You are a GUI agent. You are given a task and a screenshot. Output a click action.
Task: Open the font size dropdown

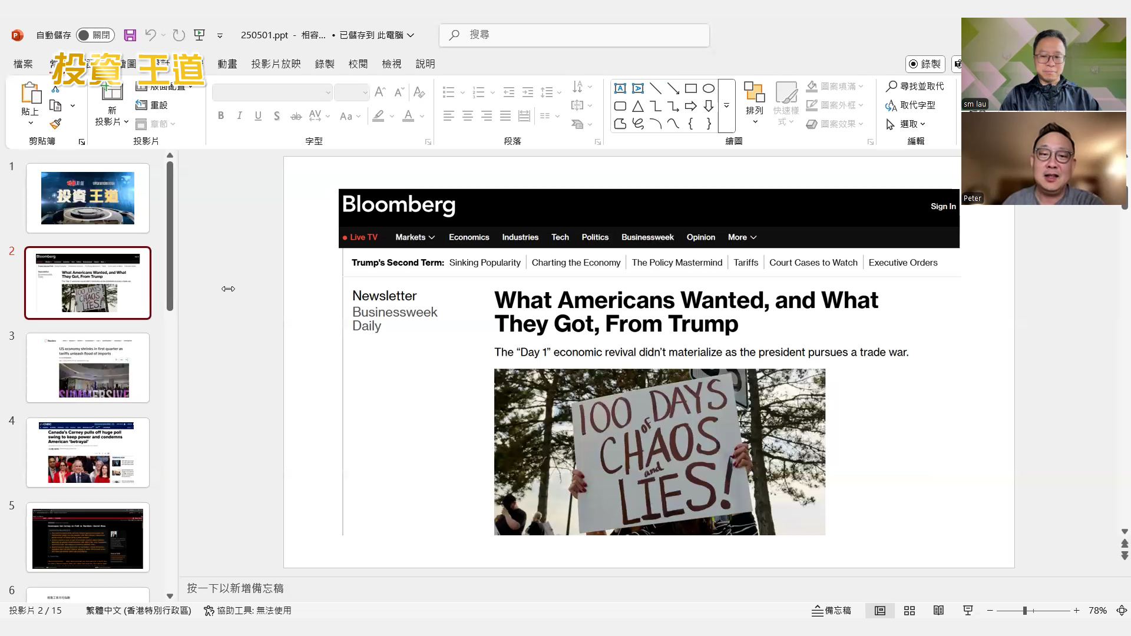[365, 92]
